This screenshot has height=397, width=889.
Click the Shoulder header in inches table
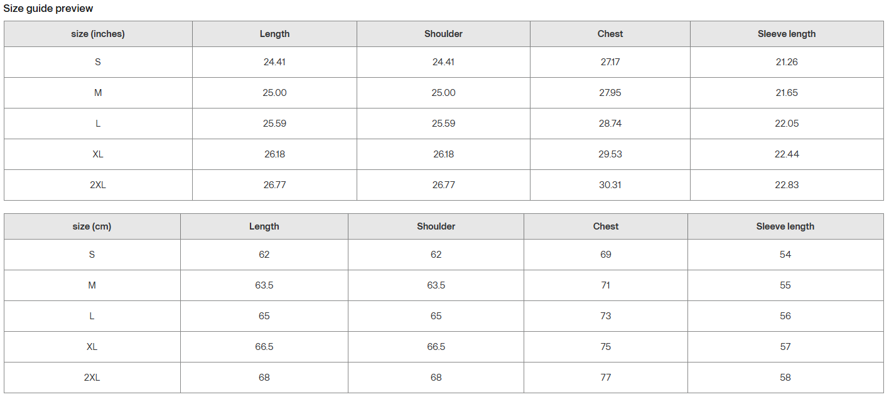coord(443,34)
